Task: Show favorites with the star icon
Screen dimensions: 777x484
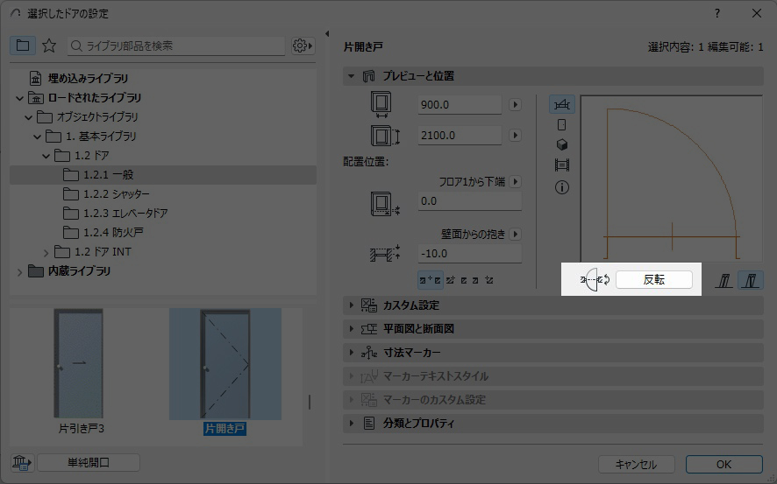Action: pyautogui.click(x=49, y=46)
